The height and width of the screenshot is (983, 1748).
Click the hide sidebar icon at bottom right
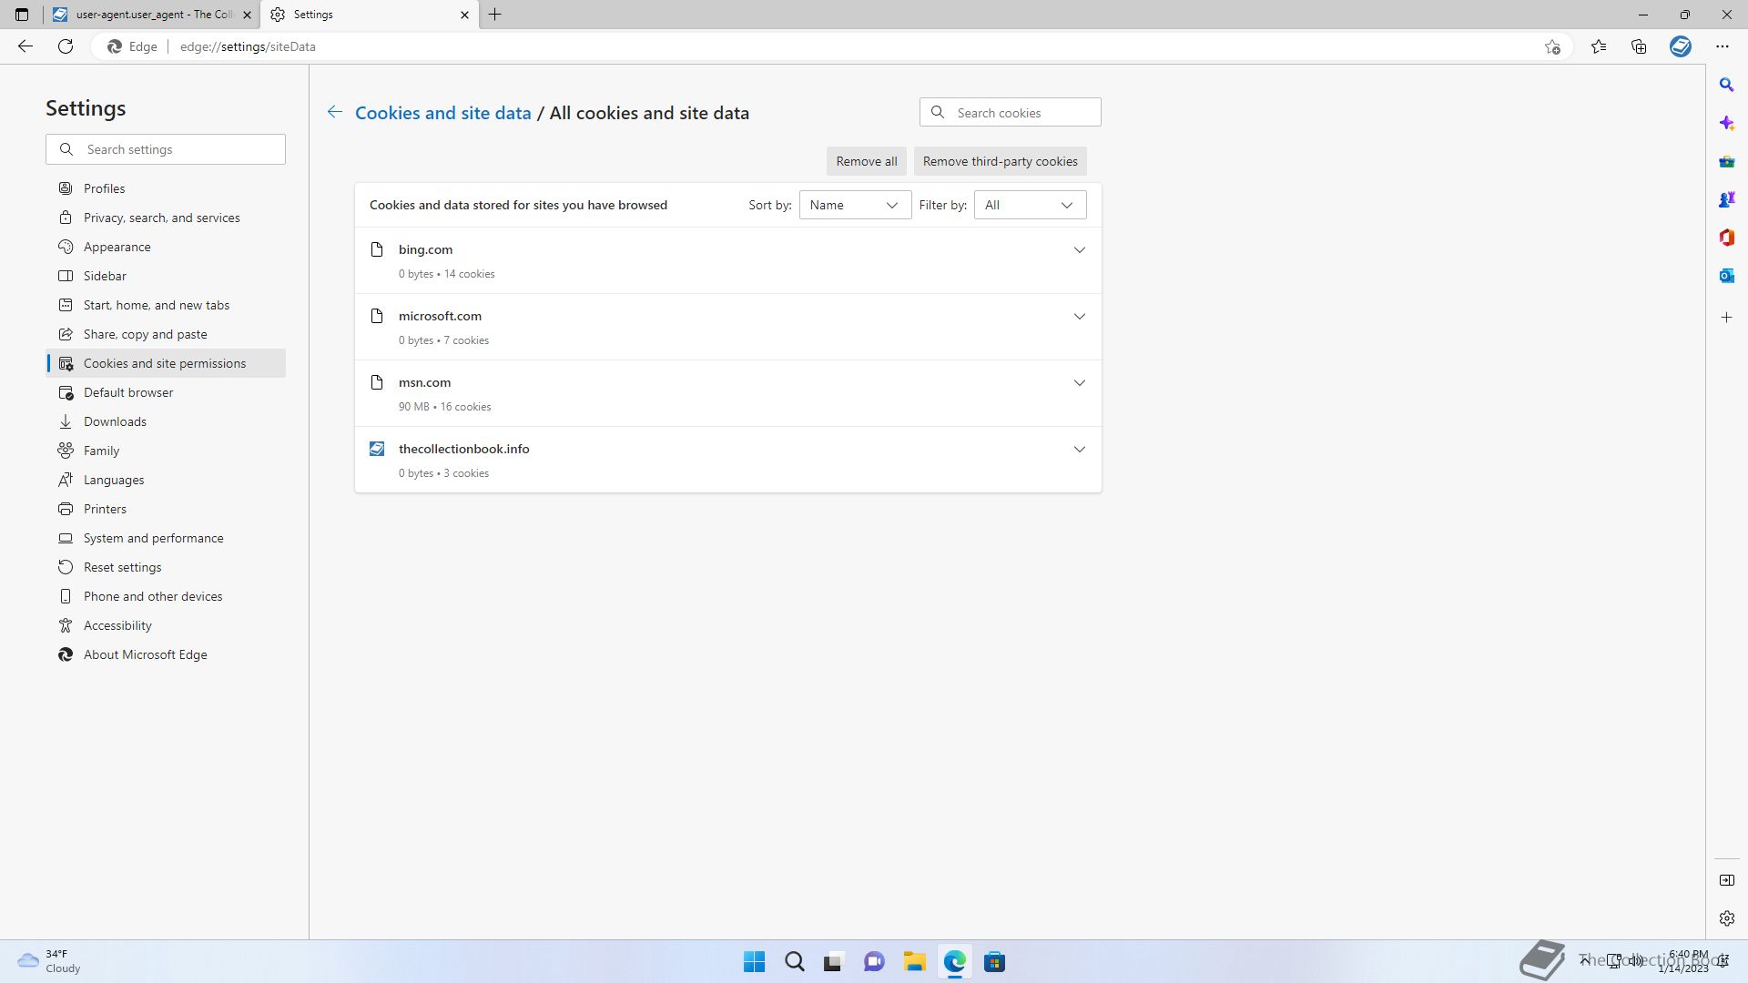(1726, 880)
